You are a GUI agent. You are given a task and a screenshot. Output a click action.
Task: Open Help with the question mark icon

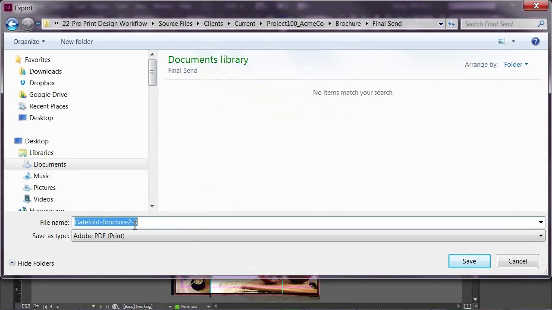pos(535,41)
